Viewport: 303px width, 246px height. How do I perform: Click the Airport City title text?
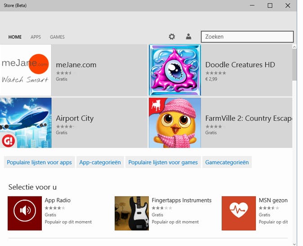[x=75, y=119]
